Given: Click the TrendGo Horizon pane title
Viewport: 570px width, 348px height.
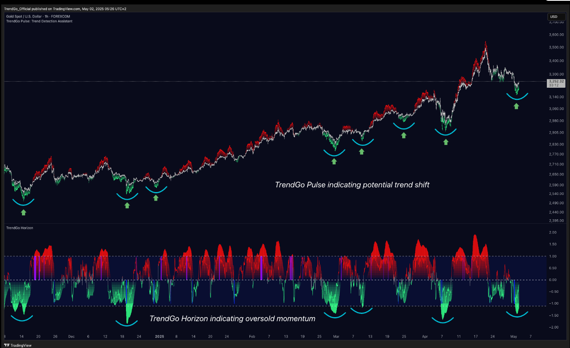Looking at the screenshot, I should pyautogui.click(x=20, y=228).
